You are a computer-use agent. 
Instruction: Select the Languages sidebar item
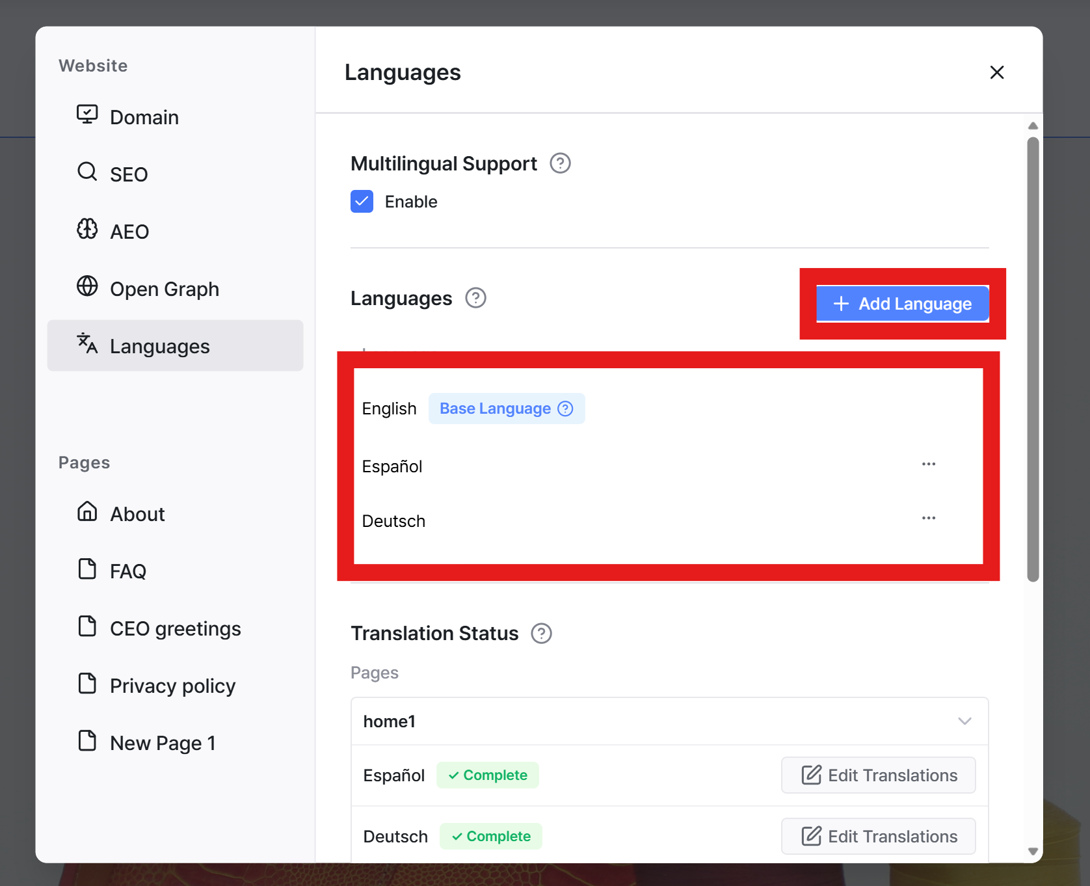tap(175, 345)
